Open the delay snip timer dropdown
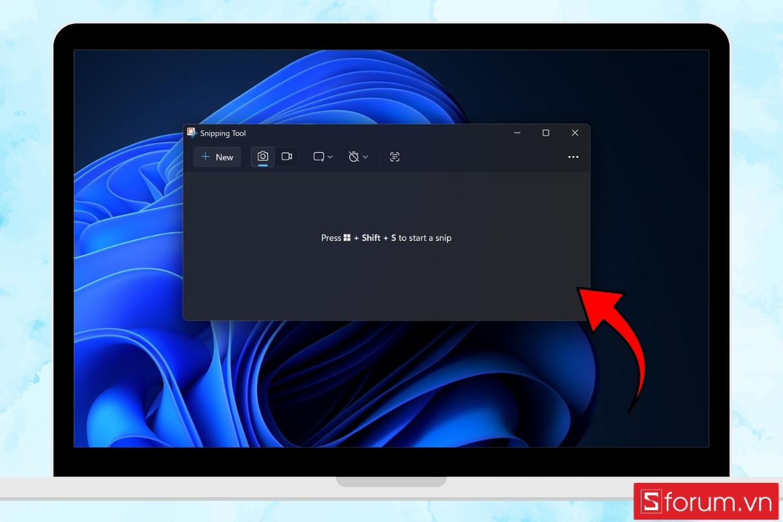783x522 pixels. coord(358,157)
